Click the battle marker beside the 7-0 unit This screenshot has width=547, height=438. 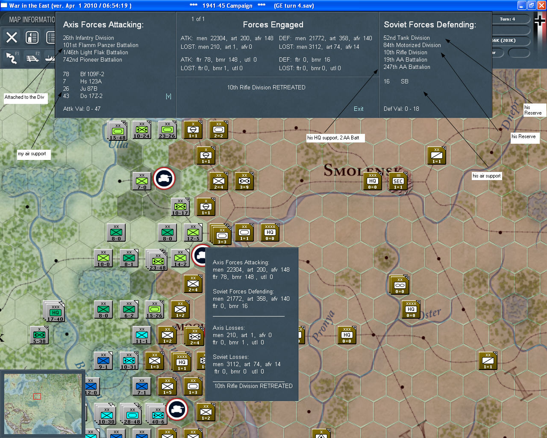[164, 178]
